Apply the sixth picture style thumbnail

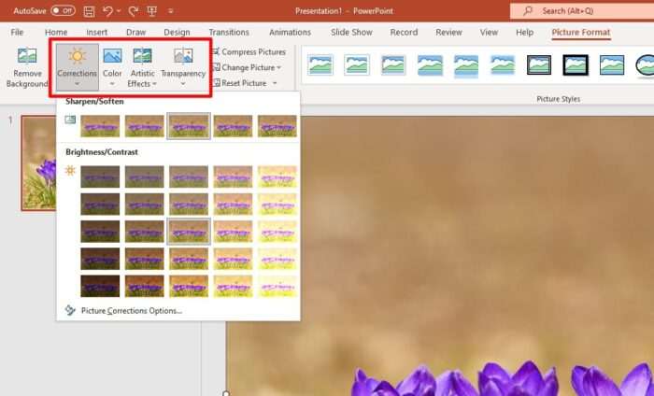point(503,65)
